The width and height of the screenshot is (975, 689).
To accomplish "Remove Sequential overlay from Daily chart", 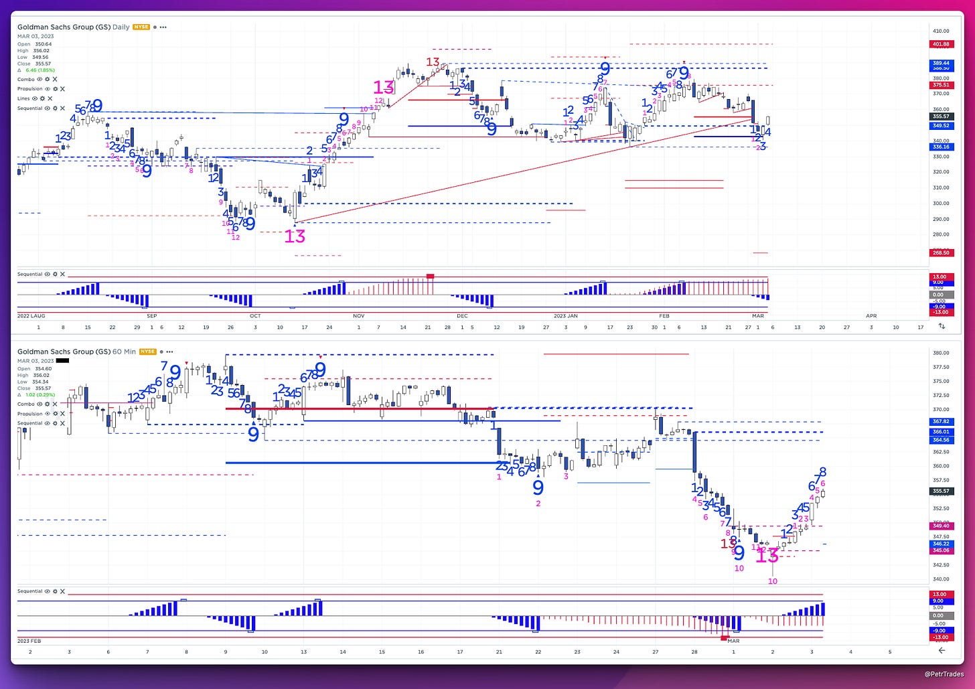I will click(x=62, y=108).
